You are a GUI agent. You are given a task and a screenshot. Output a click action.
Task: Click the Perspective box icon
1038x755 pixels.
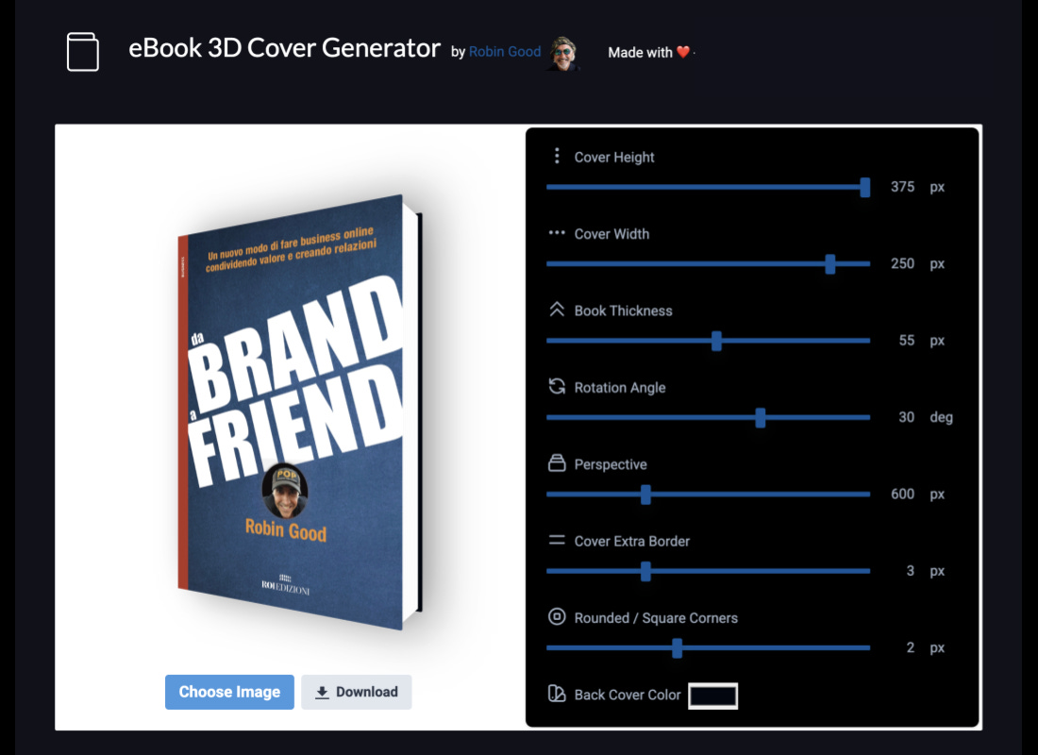pos(557,463)
